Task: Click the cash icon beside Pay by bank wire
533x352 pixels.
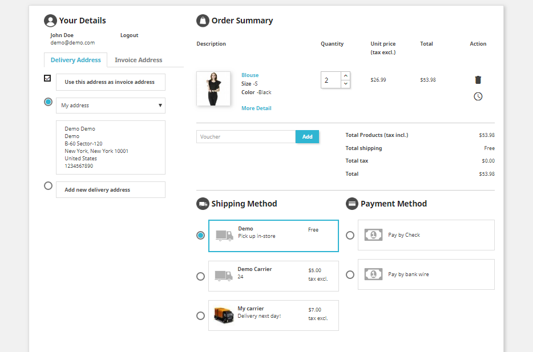Action: (373, 274)
